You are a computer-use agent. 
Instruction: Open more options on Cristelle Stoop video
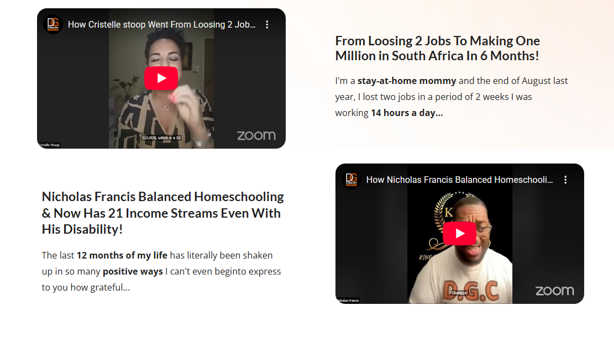click(267, 24)
